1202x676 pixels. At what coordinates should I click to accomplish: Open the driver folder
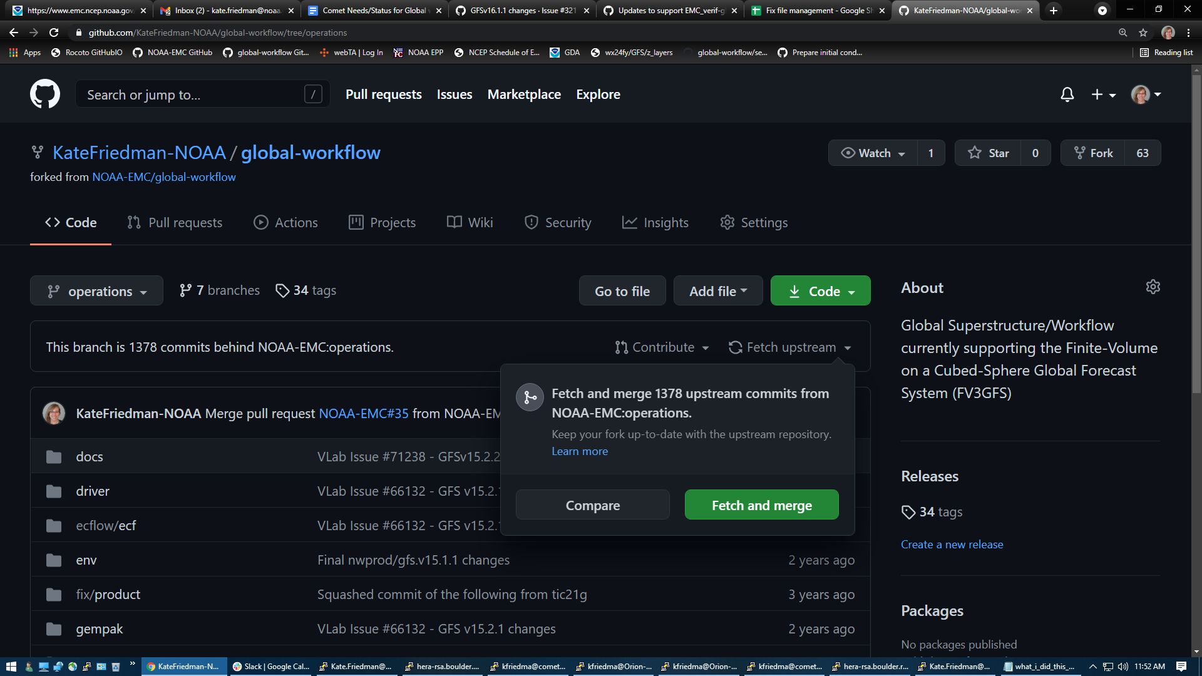click(x=93, y=491)
